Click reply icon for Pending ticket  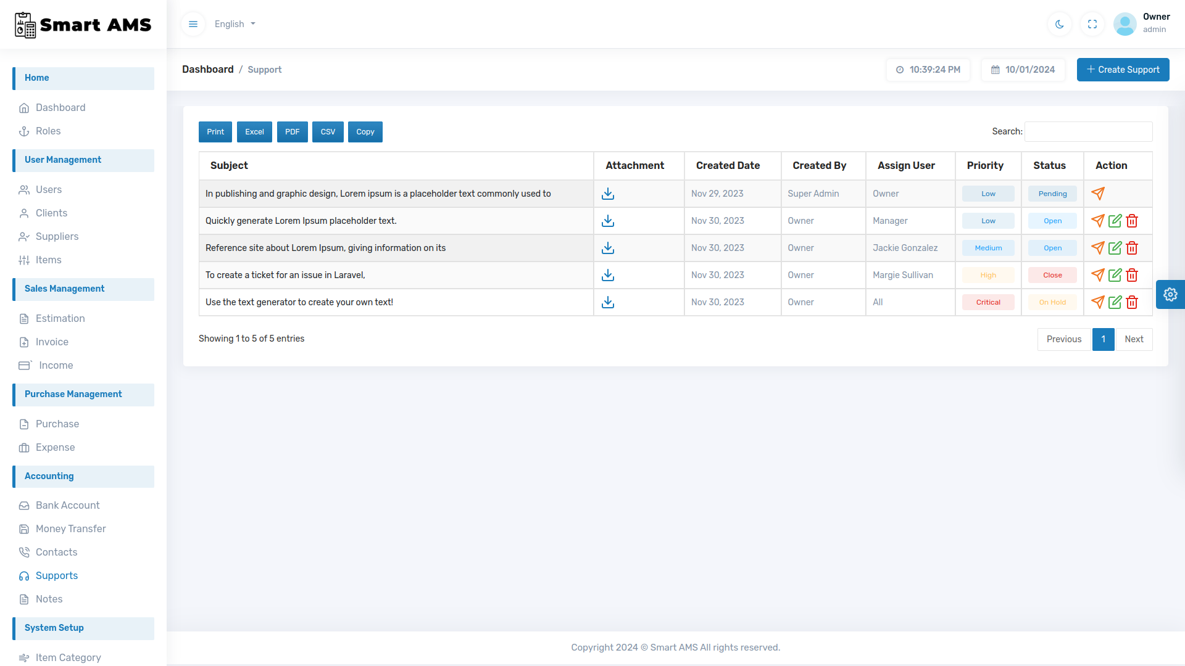(x=1098, y=194)
